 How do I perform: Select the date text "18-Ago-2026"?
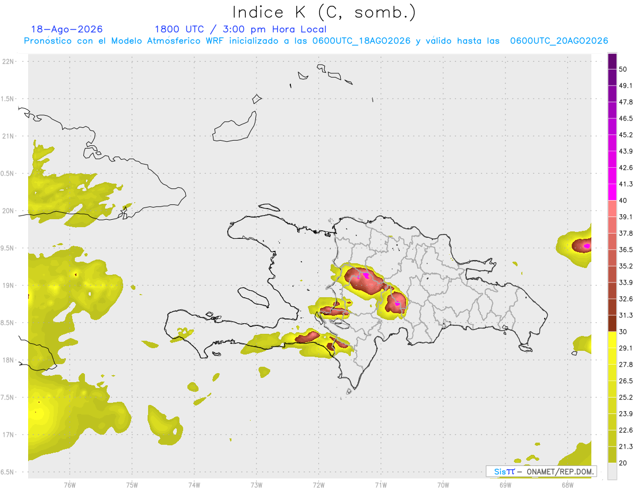pyautogui.click(x=67, y=29)
